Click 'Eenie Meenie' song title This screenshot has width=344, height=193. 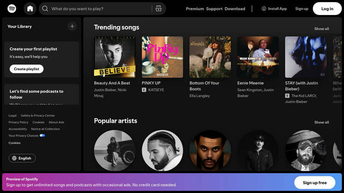pyautogui.click(x=250, y=83)
